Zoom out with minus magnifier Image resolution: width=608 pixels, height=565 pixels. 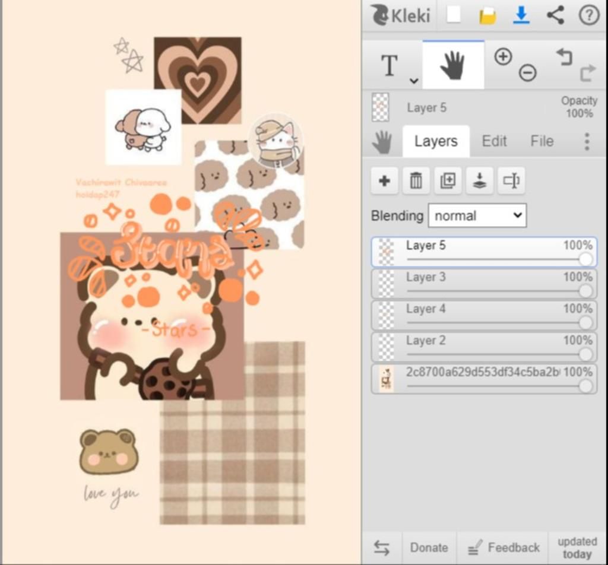(x=527, y=73)
